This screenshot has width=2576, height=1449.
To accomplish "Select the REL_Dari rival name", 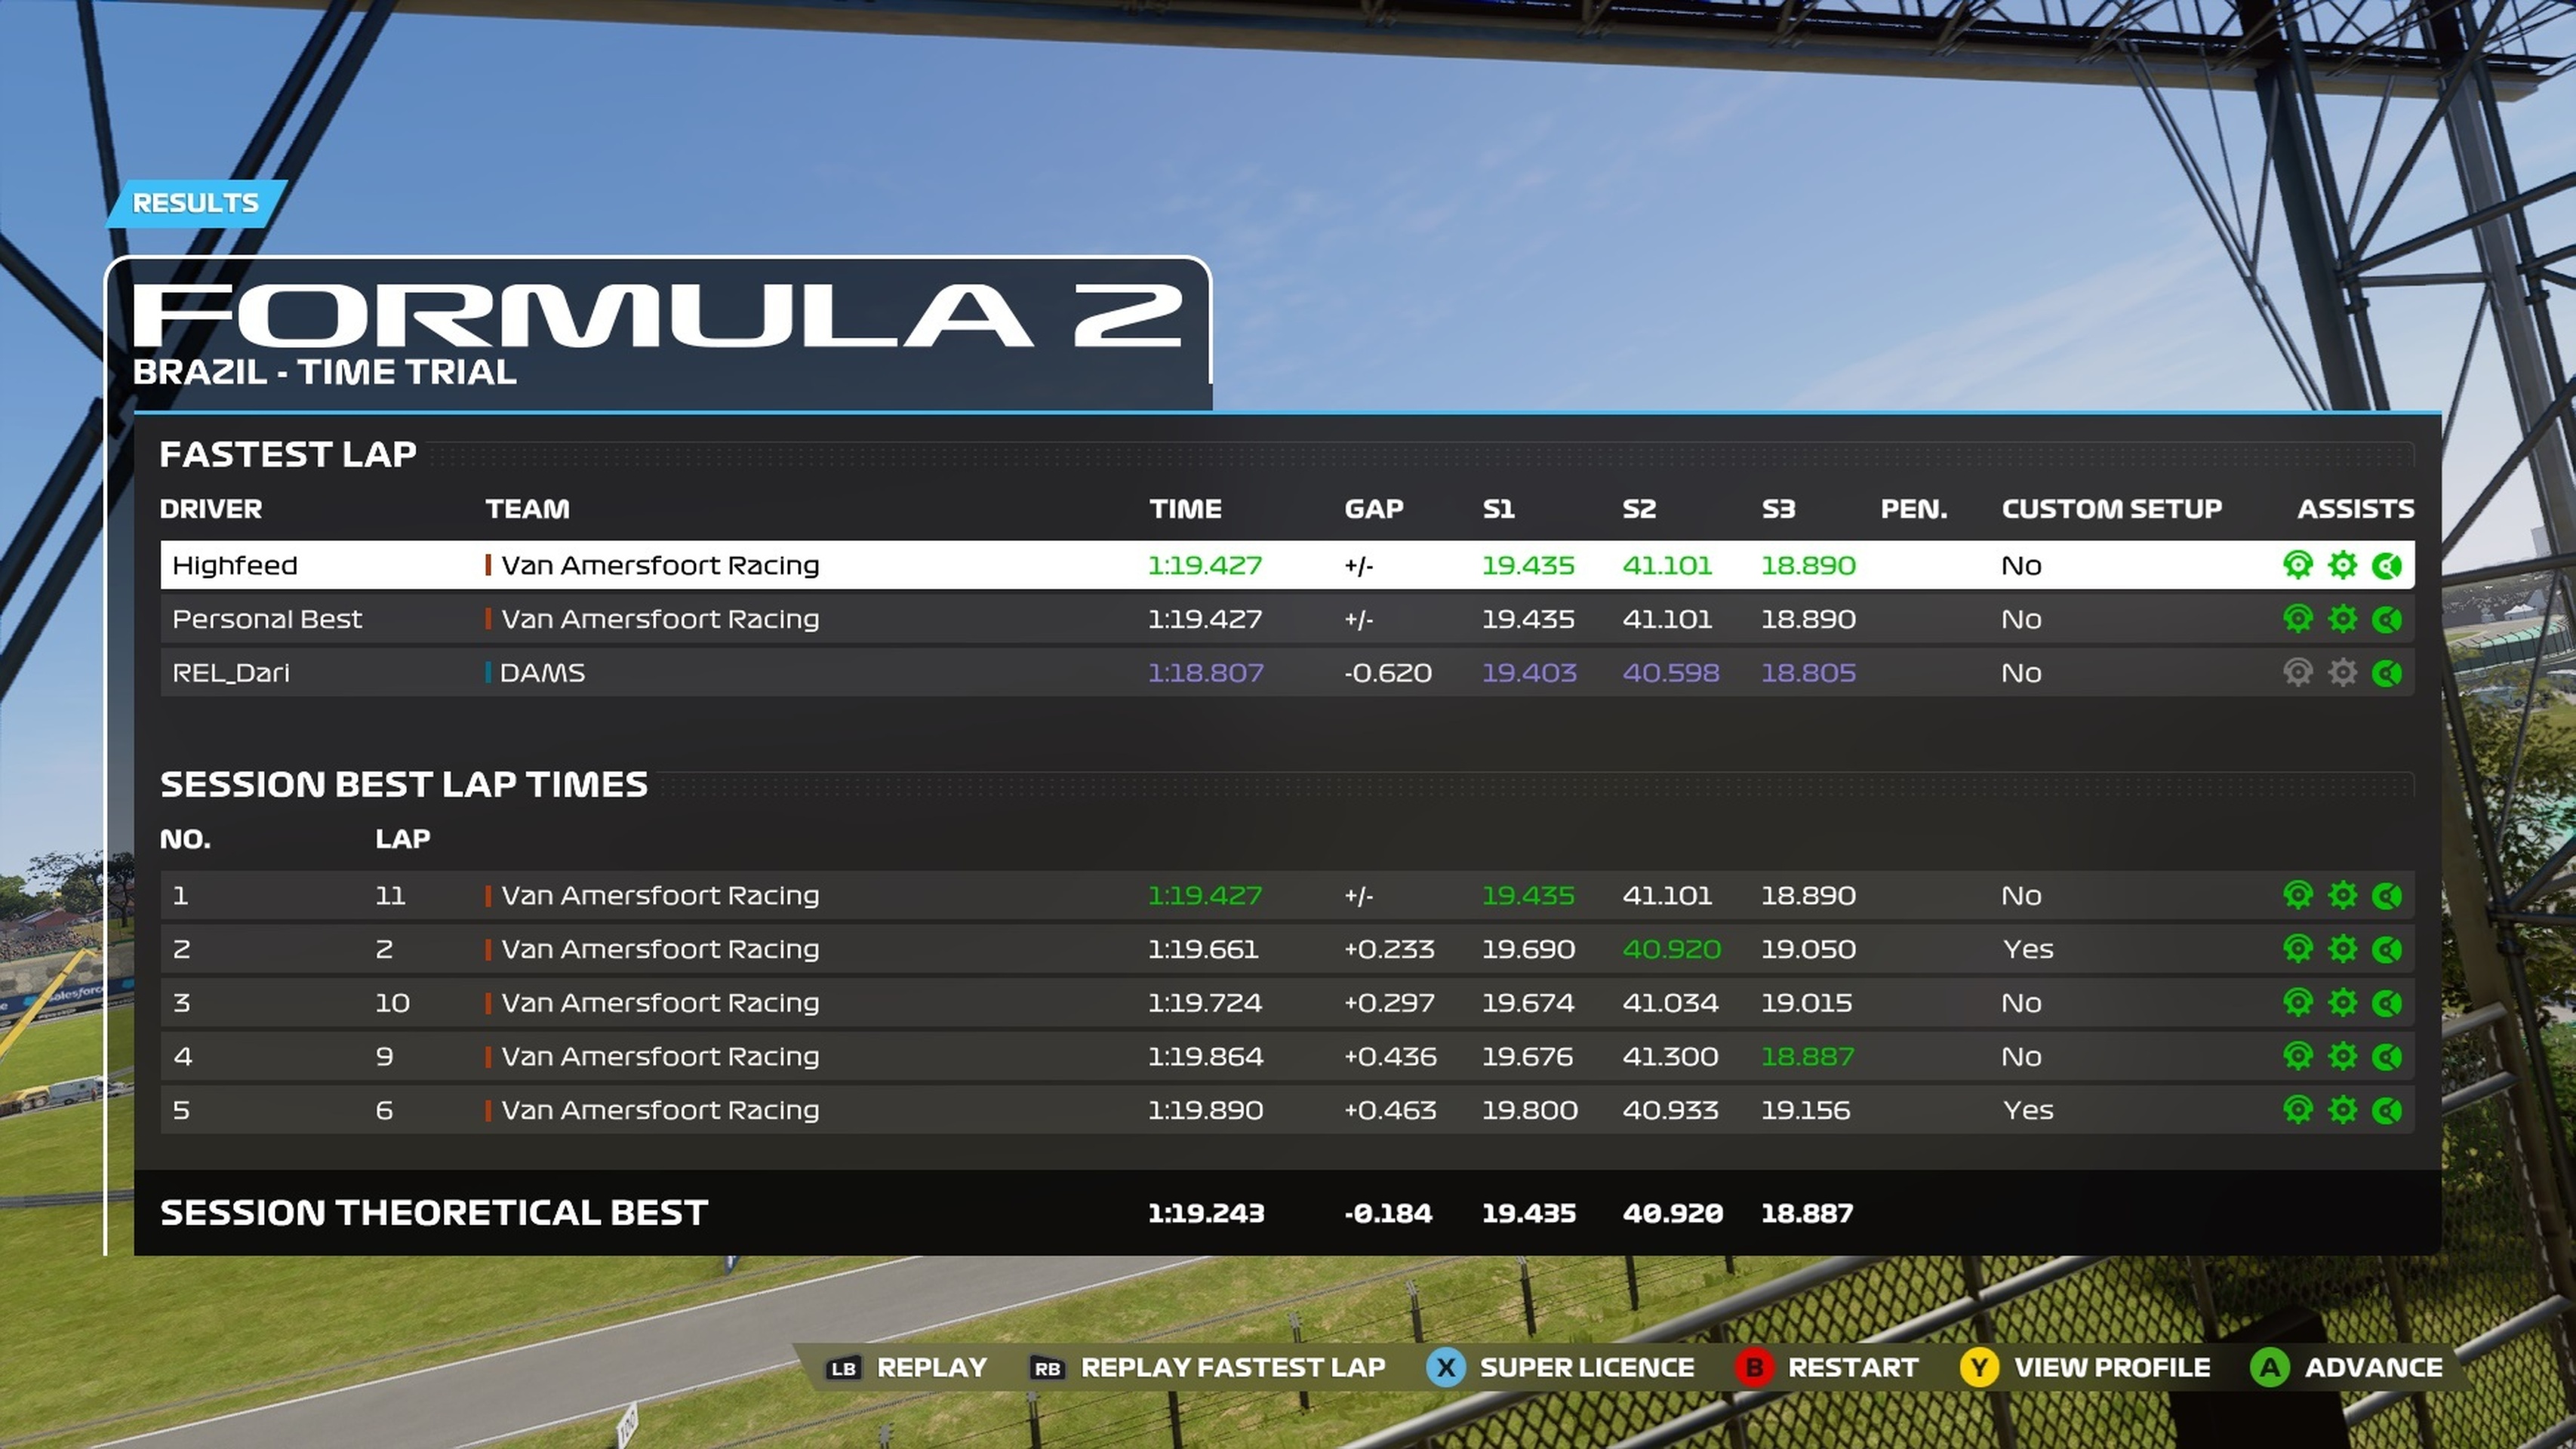I will coord(231,673).
